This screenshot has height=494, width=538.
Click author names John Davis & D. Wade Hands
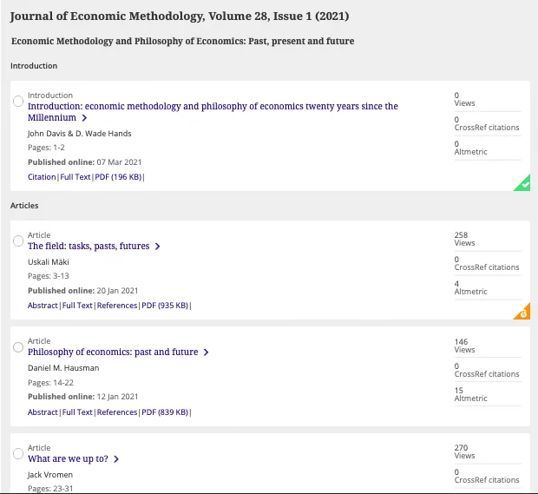click(x=80, y=134)
